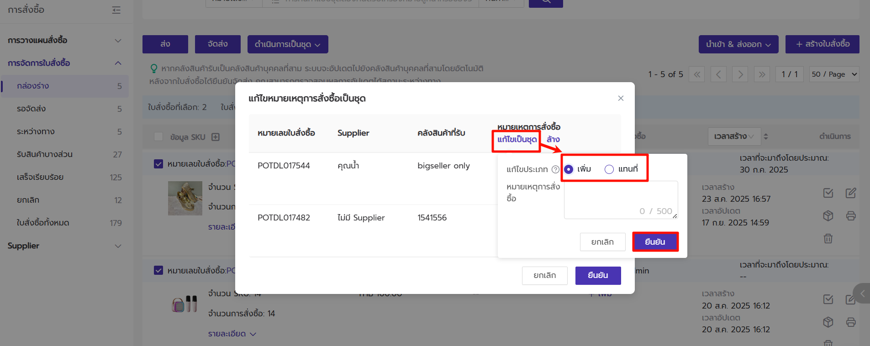Open the ดำเนินการเป็นชุด dropdown
The image size is (870, 346).
288,44
